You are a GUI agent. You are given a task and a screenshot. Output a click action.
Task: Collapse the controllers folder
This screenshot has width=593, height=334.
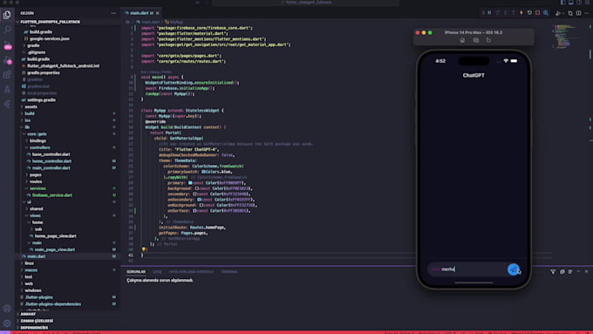tap(40, 147)
